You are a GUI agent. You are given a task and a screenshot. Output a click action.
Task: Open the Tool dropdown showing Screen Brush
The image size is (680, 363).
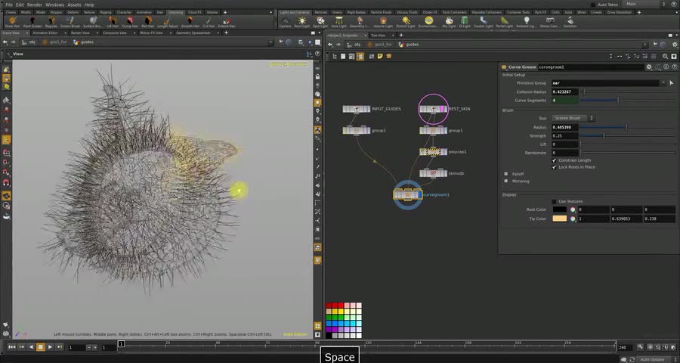573,118
